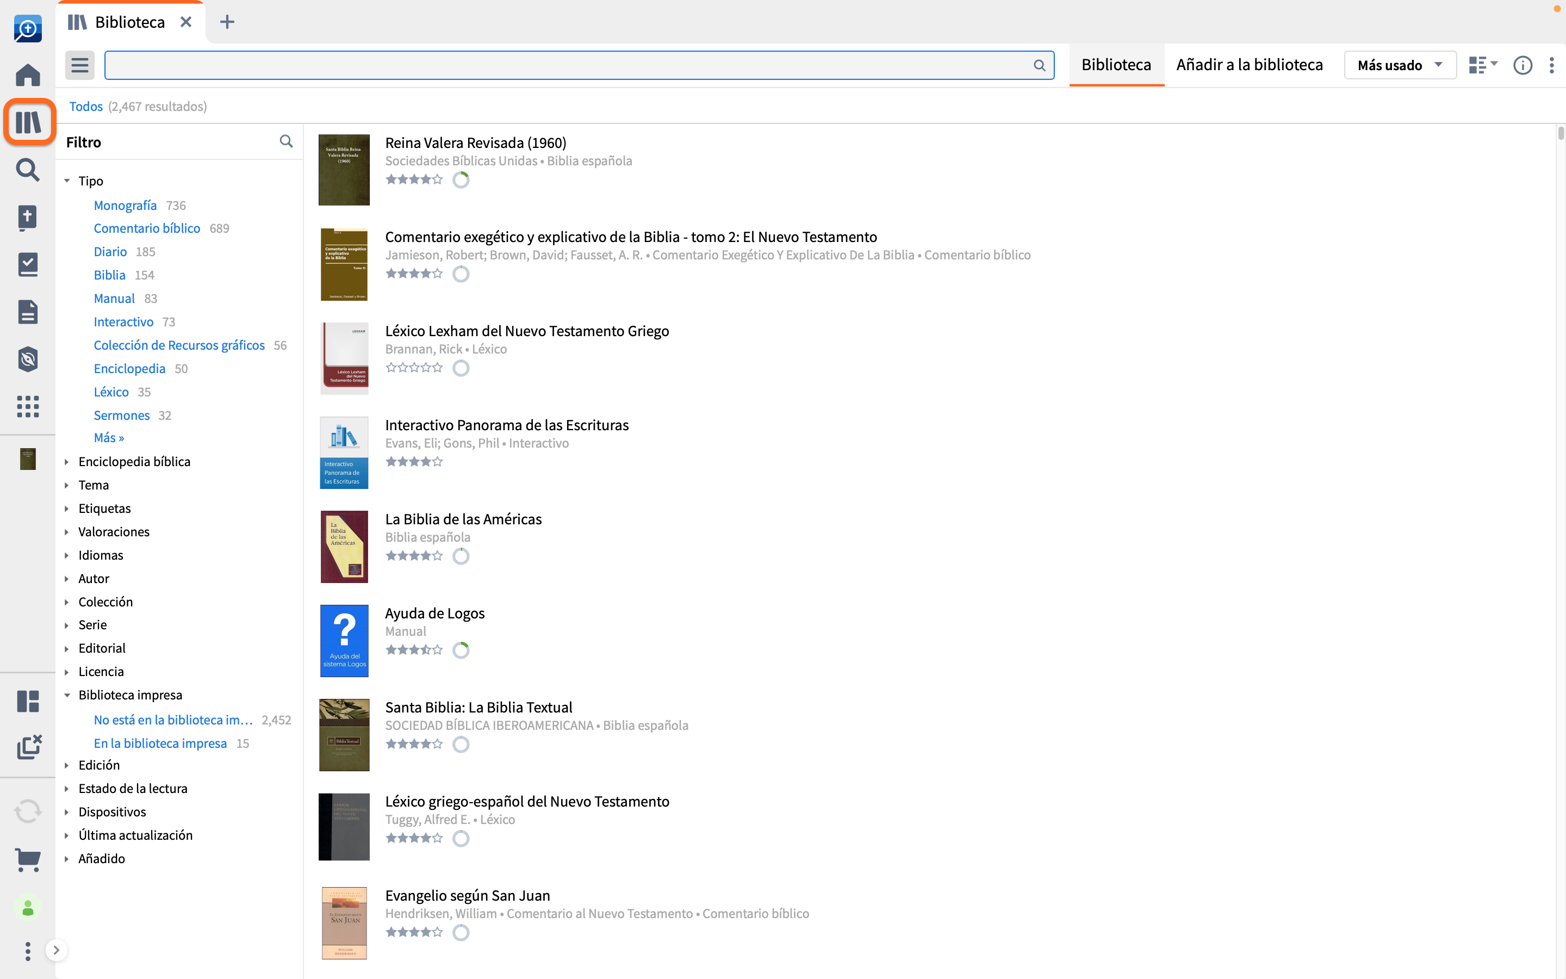Switch to Añadir a la biblioteca tab
This screenshot has width=1566, height=979.
(x=1249, y=65)
